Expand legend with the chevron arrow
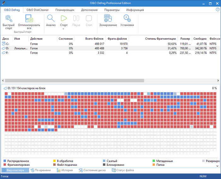The height and width of the screenshot is (179, 221). click(x=217, y=166)
